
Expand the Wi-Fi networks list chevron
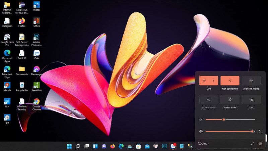(213, 81)
